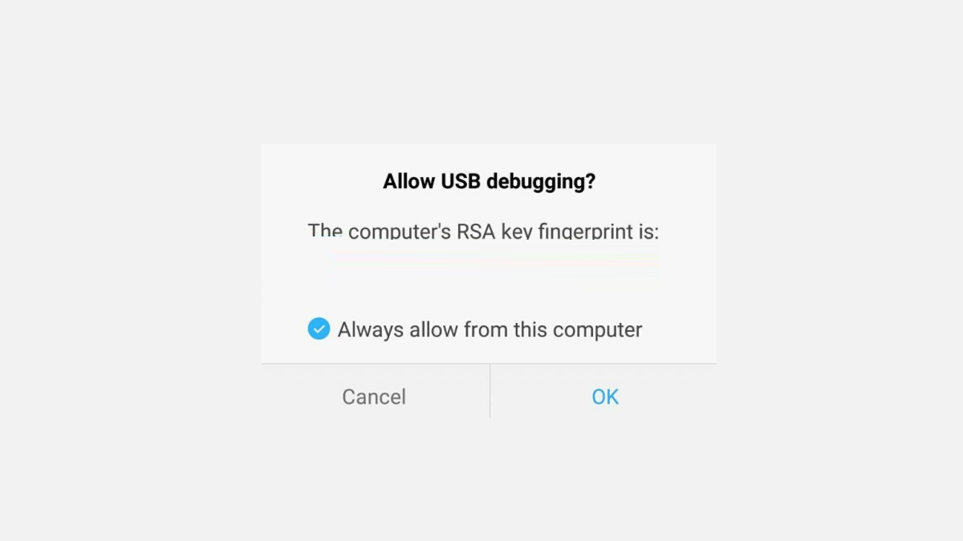Click the blue checkmark circle icon
Screen dimensions: 963x541
(319, 329)
